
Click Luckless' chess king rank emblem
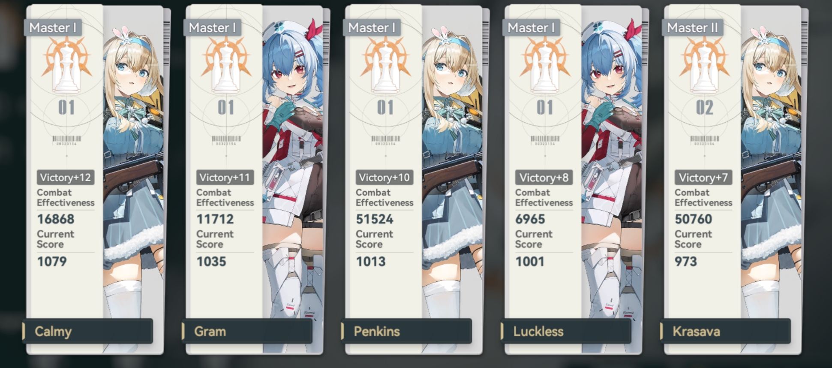click(545, 65)
